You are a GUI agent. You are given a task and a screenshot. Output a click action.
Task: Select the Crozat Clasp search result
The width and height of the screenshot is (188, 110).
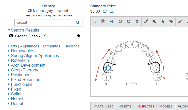(x=27, y=36)
